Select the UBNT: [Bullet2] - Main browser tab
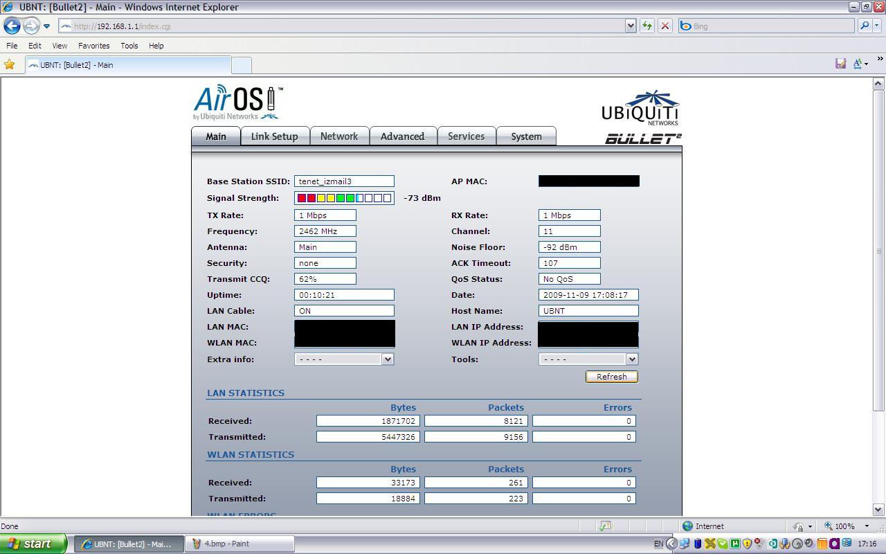 (128, 65)
